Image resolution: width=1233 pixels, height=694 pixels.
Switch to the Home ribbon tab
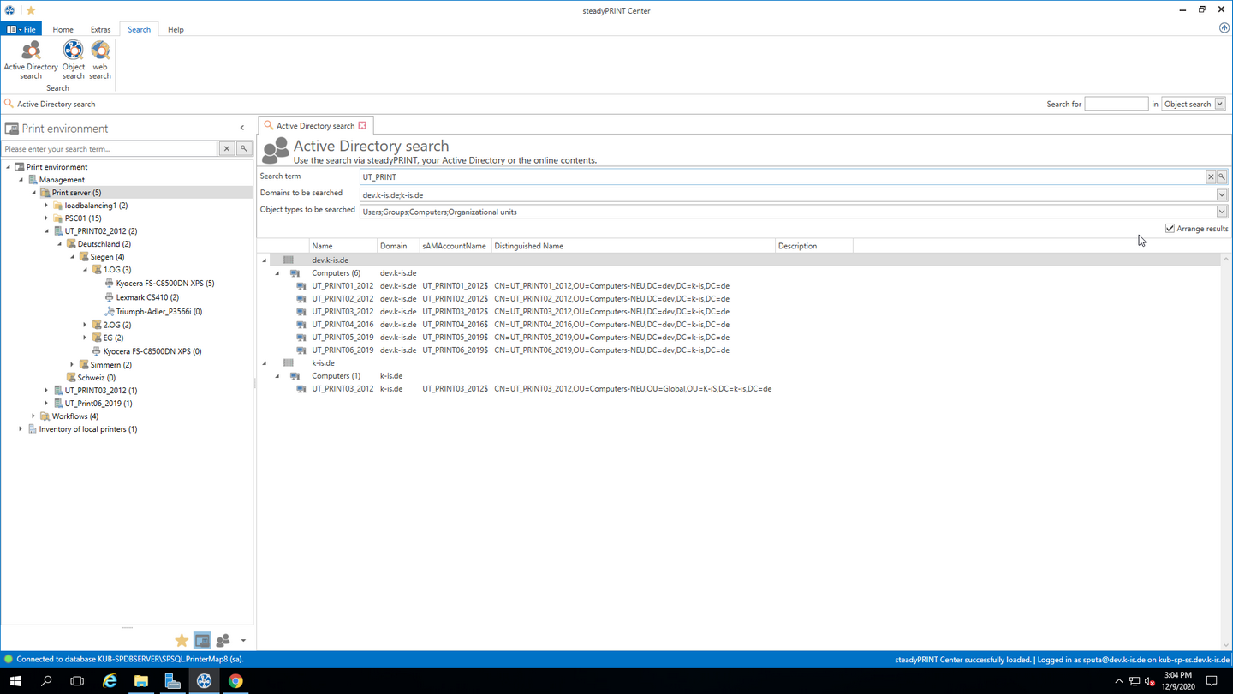(x=63, y=29)
